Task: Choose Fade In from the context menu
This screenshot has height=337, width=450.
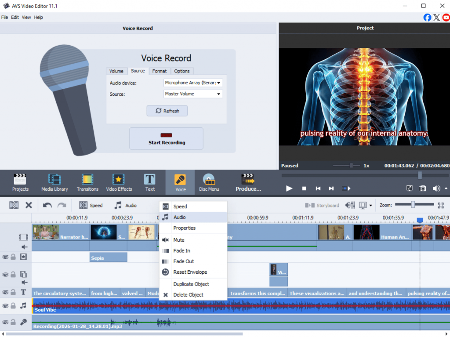Action: [x=181, y=250]
